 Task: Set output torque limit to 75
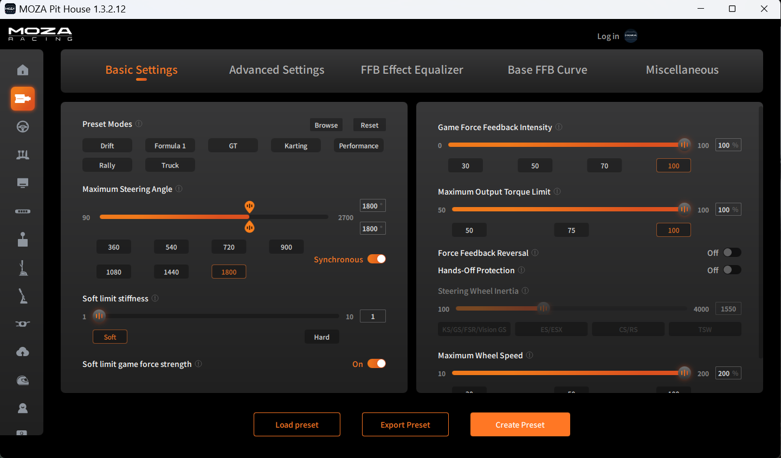pos(571,230)
